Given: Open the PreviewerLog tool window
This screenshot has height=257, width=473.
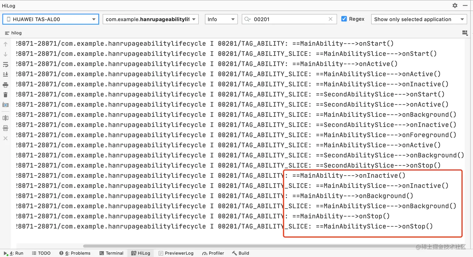Looking at the screenshot, I should [176, 253].
